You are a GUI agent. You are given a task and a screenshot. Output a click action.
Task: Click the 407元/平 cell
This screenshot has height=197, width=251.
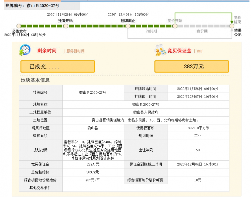[93, 180]
